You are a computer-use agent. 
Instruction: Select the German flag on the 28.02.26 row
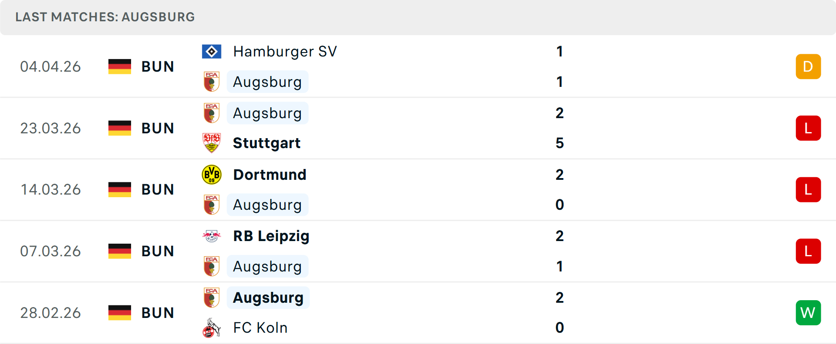[x=119, y=312]
